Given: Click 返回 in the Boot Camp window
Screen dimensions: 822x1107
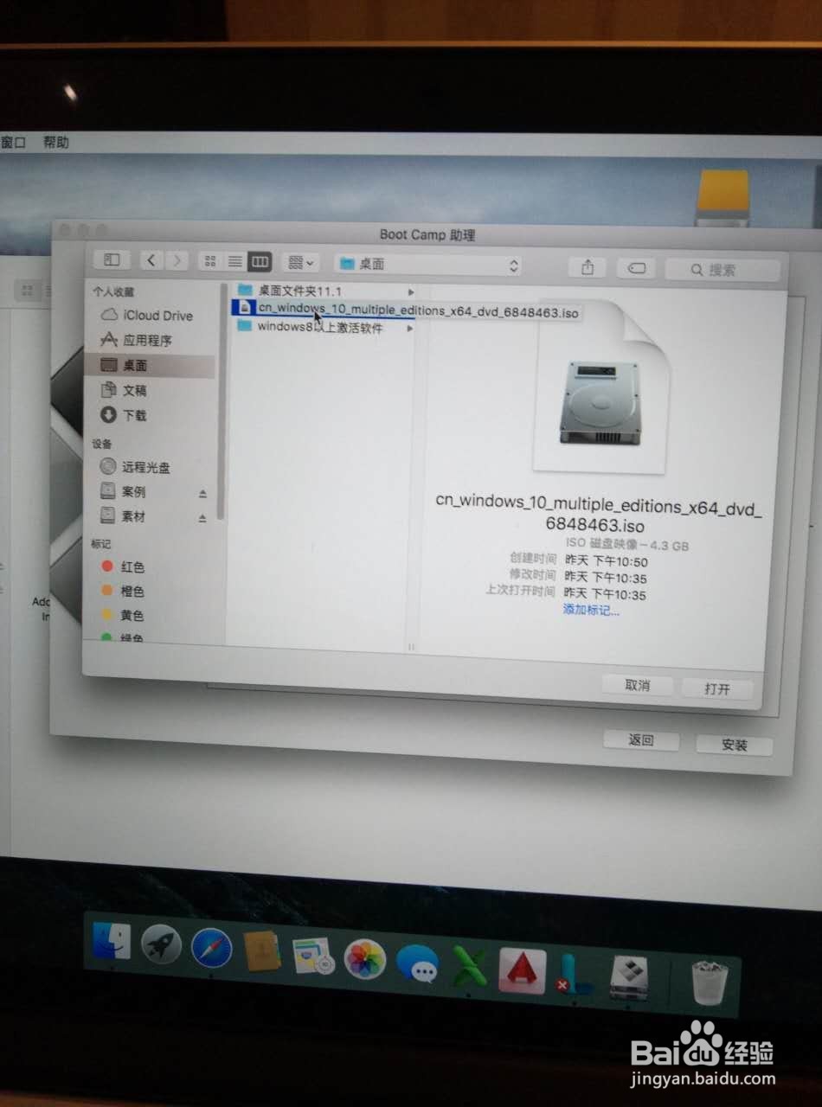Looking at the screenshot, I should [641, 739].
